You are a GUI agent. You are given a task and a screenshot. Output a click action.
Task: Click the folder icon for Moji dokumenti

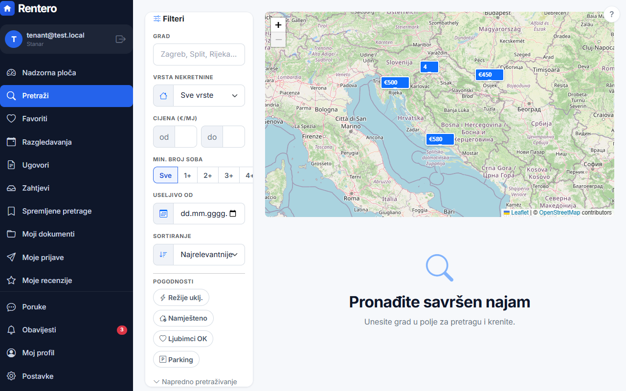point(11,234)
